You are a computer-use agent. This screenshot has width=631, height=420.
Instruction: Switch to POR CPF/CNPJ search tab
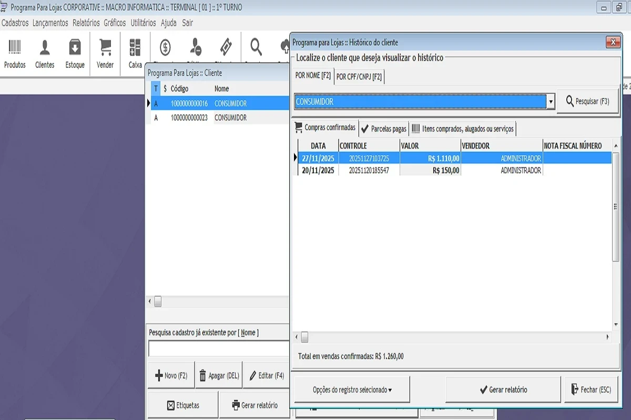pos(359,77)
